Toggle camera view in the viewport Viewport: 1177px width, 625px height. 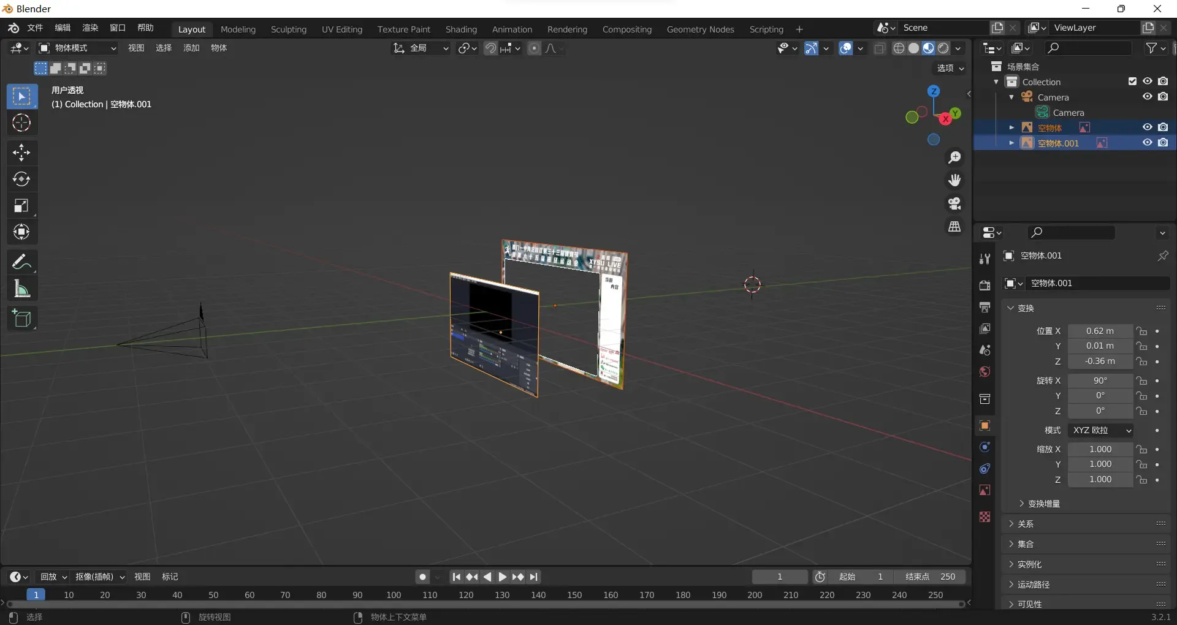(x=954, y=203)
